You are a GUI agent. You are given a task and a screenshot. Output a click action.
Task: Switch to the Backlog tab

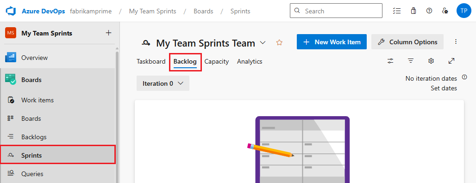click(x=185, y=62)
